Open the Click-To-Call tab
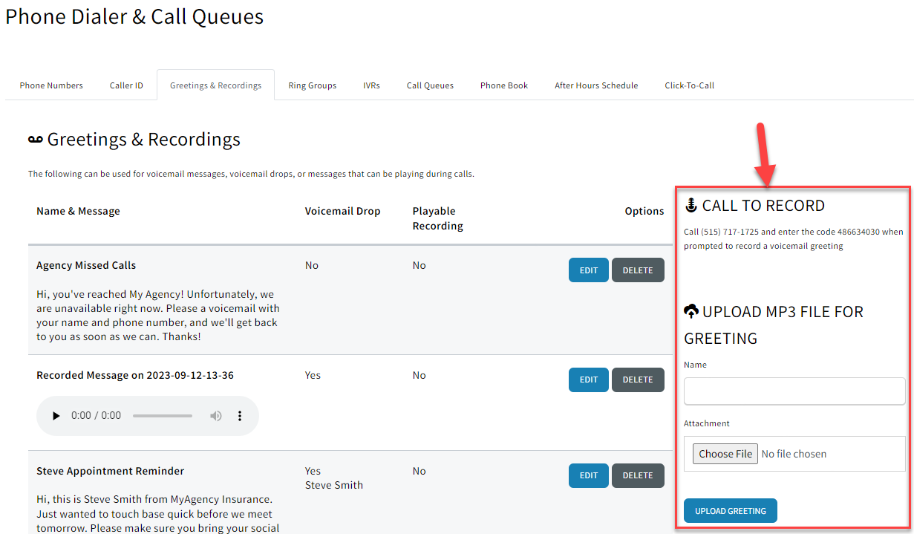This screenshot has width=914, height=534. tap(689, 85)
